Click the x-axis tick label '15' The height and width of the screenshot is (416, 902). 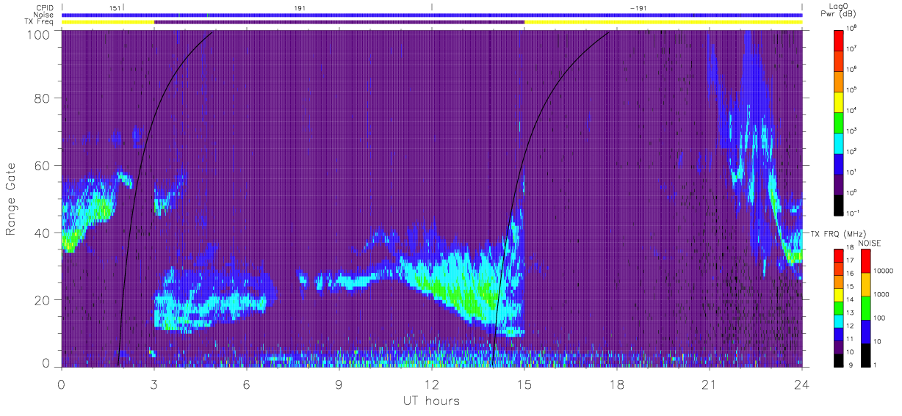[x=524, y=384]
